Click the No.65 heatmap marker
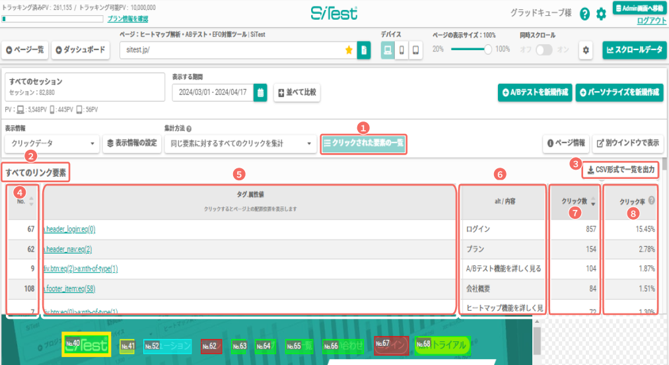Viewport: 669px width, 365px height. (x=299, y=347)
